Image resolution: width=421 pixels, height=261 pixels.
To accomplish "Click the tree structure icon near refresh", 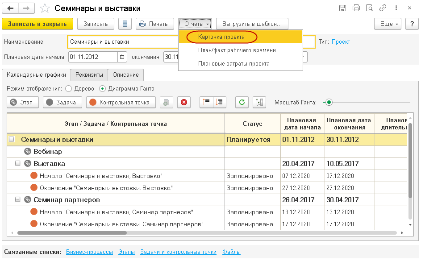I will (x=259, y=102).
